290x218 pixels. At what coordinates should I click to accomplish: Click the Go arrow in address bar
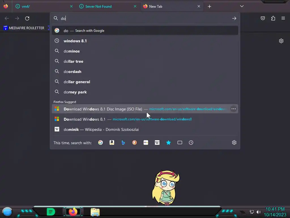click(x=234, y=18)
